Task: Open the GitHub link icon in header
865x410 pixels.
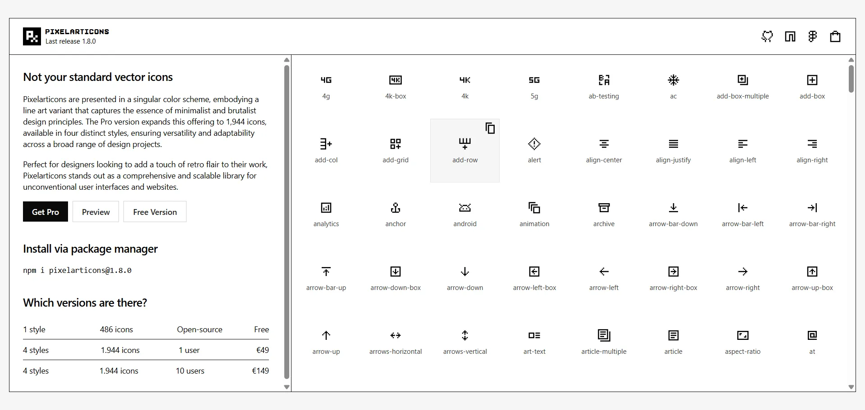Action: pyautogui.click(x=767, y=36)
